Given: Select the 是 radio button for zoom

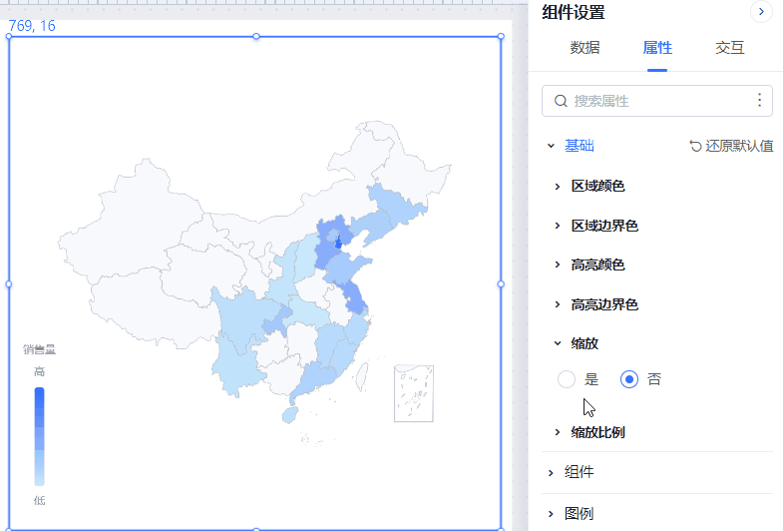Looking at the screenshot, I should pyautogui.click(x=567, y=379).
